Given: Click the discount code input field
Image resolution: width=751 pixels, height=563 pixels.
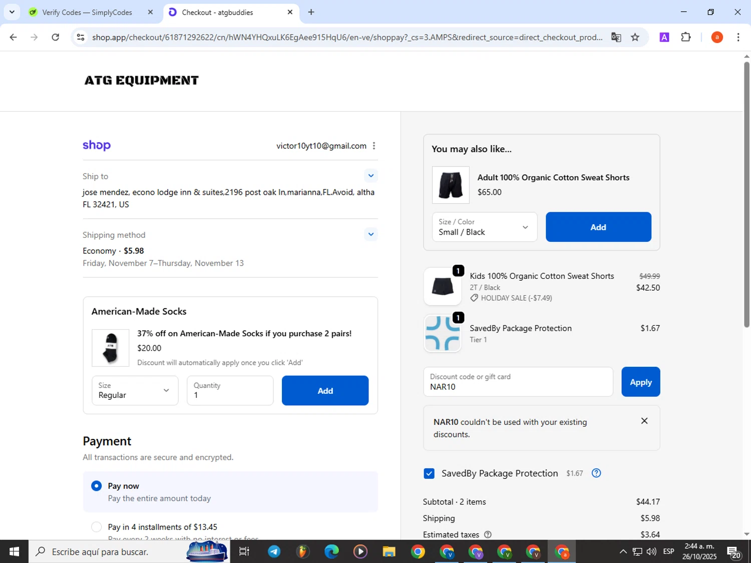Looking at the screenshot, I should [518, 382].
